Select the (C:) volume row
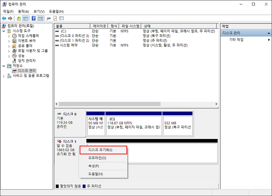 click(x=136, y=31)
